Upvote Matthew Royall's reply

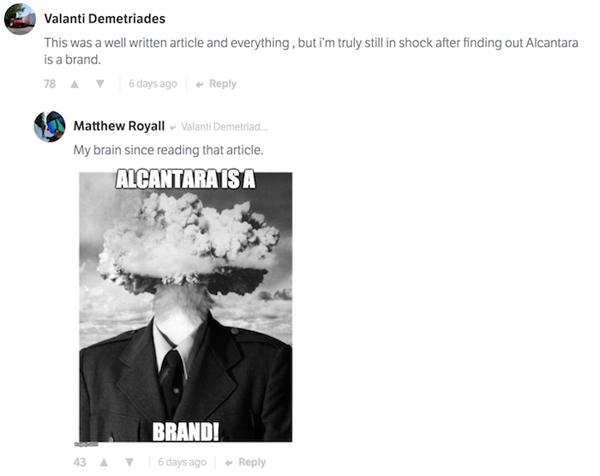pos(104,462)
